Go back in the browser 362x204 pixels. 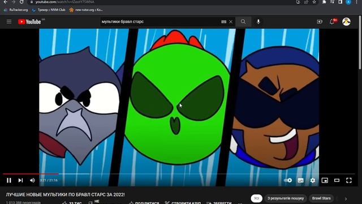[x=6, y=2]
